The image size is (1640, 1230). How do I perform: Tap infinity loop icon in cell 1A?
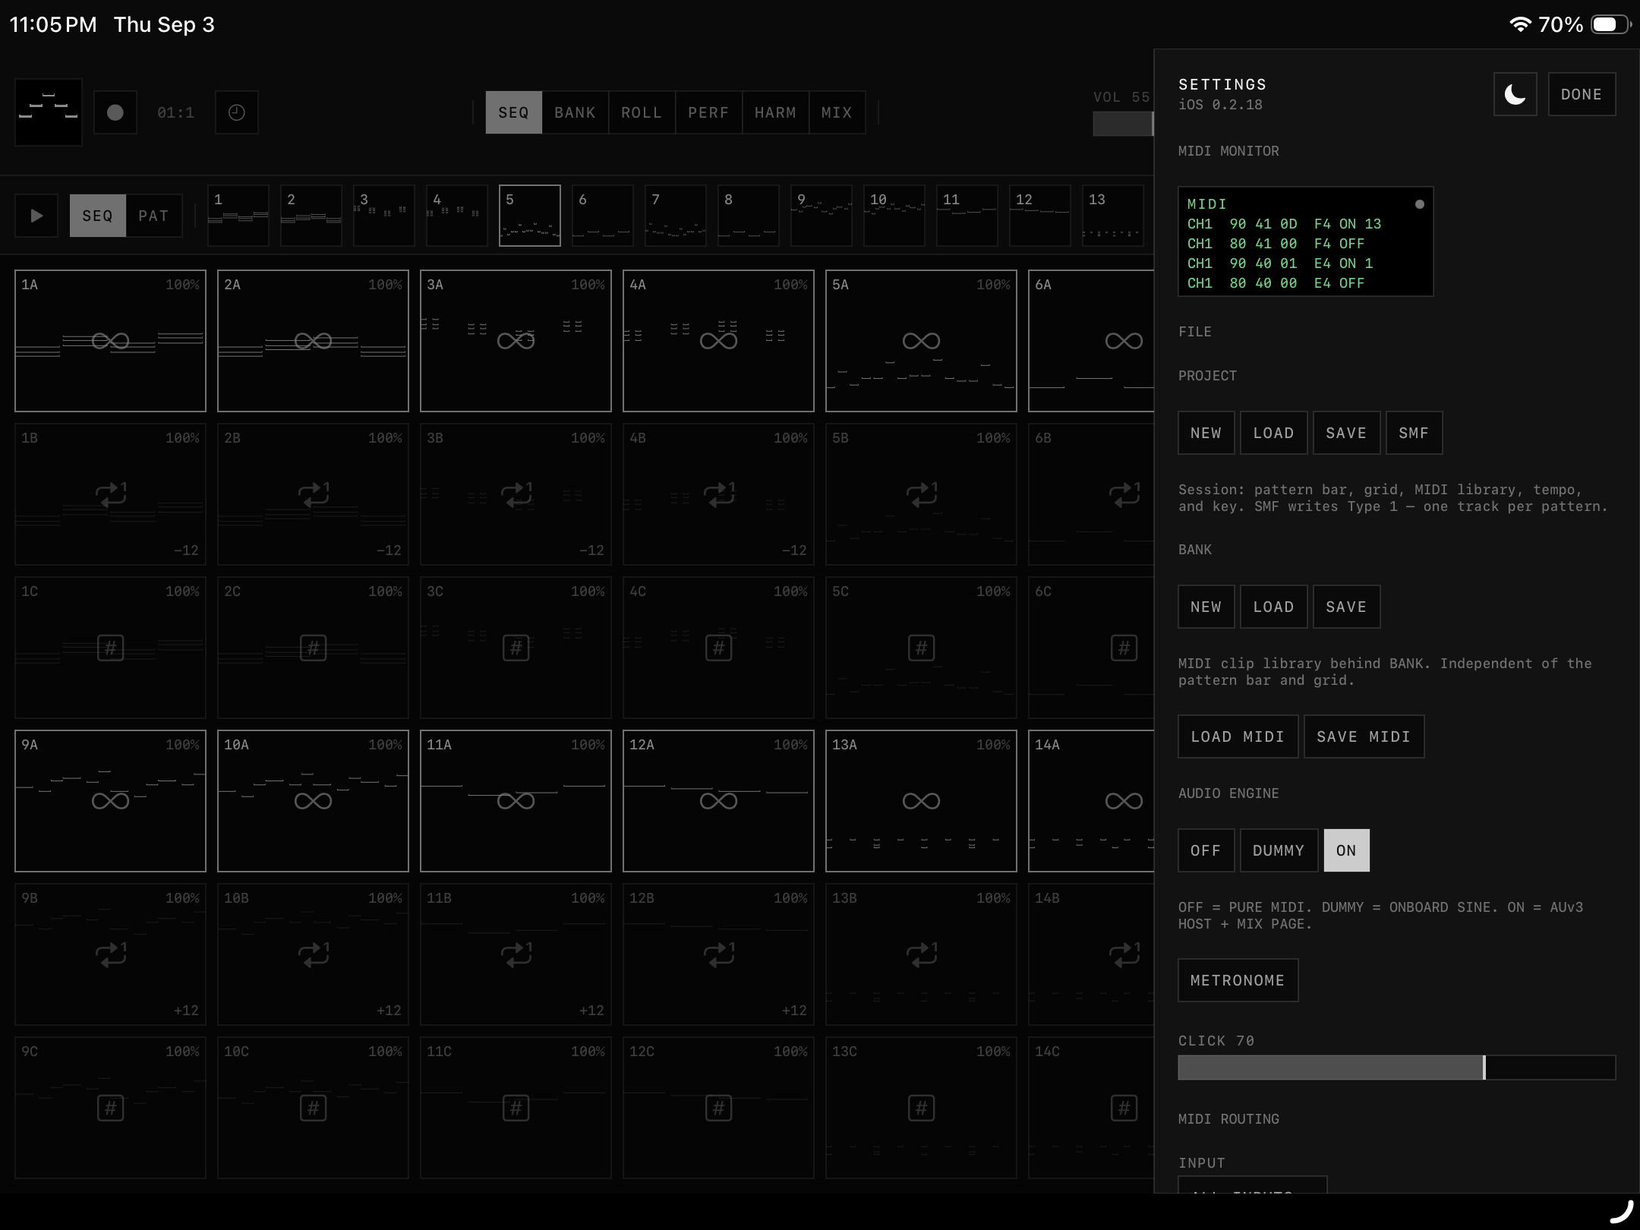point(110,341)
